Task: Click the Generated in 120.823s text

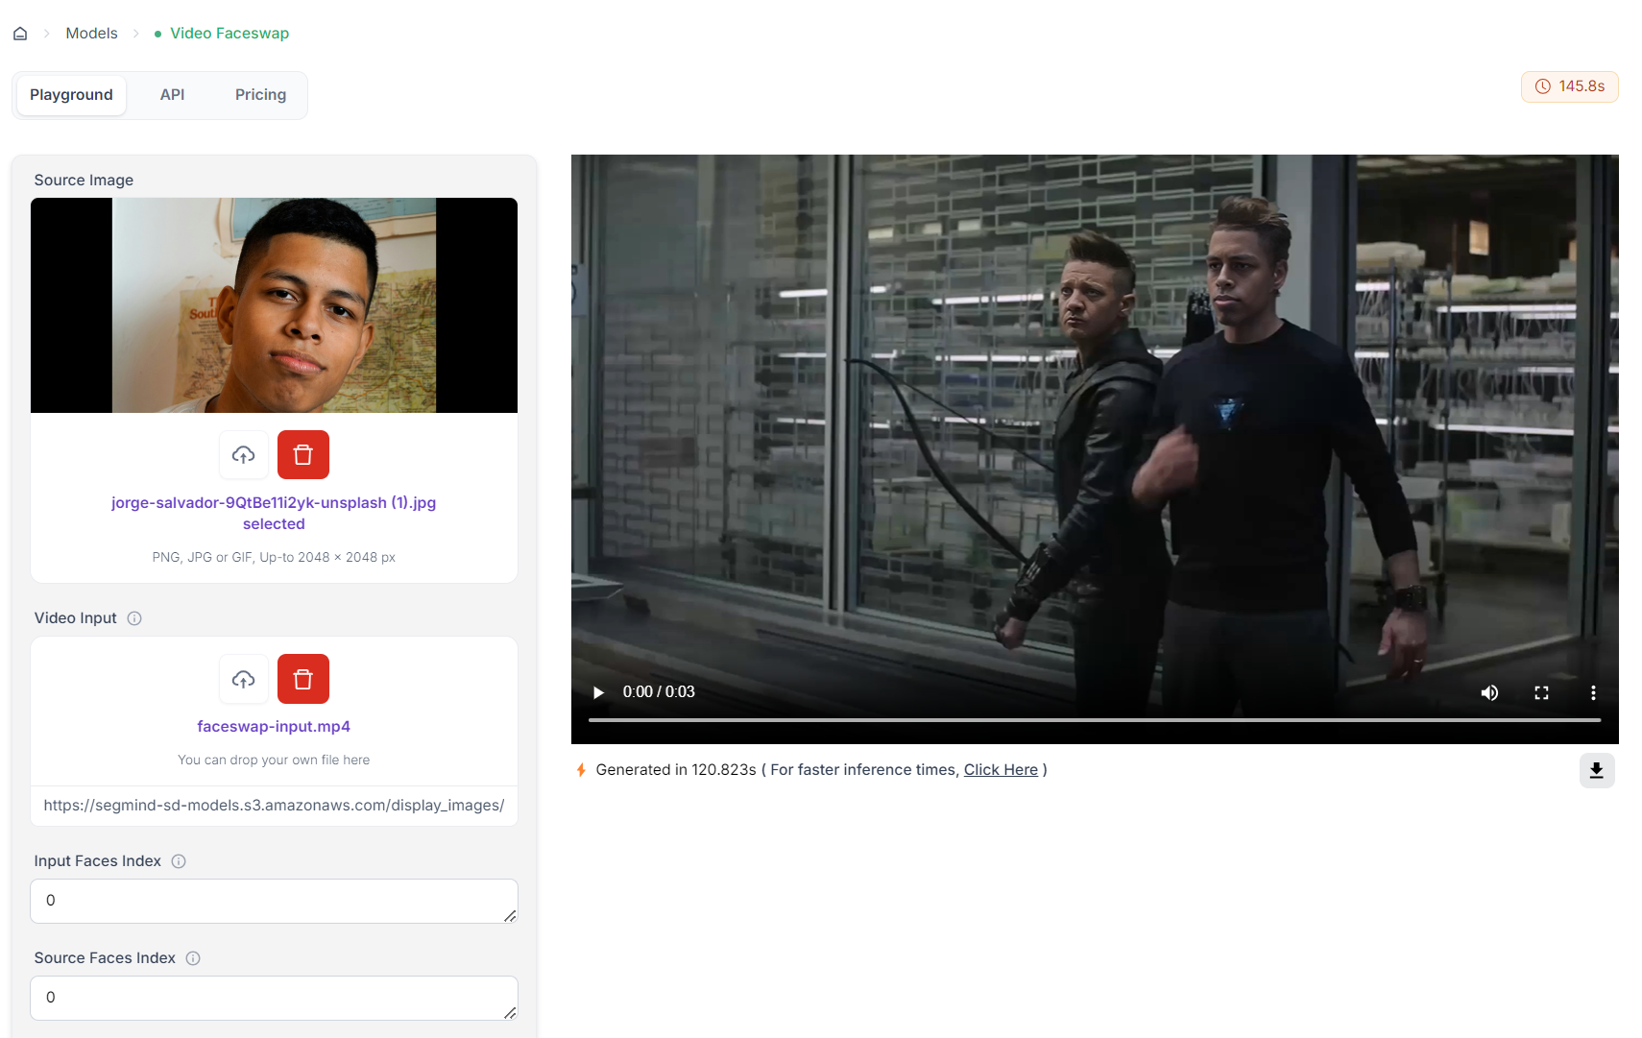Action: [676, 770]
